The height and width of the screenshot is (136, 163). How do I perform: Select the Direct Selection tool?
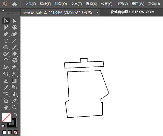pyautogui.click(x=14, y=21)
